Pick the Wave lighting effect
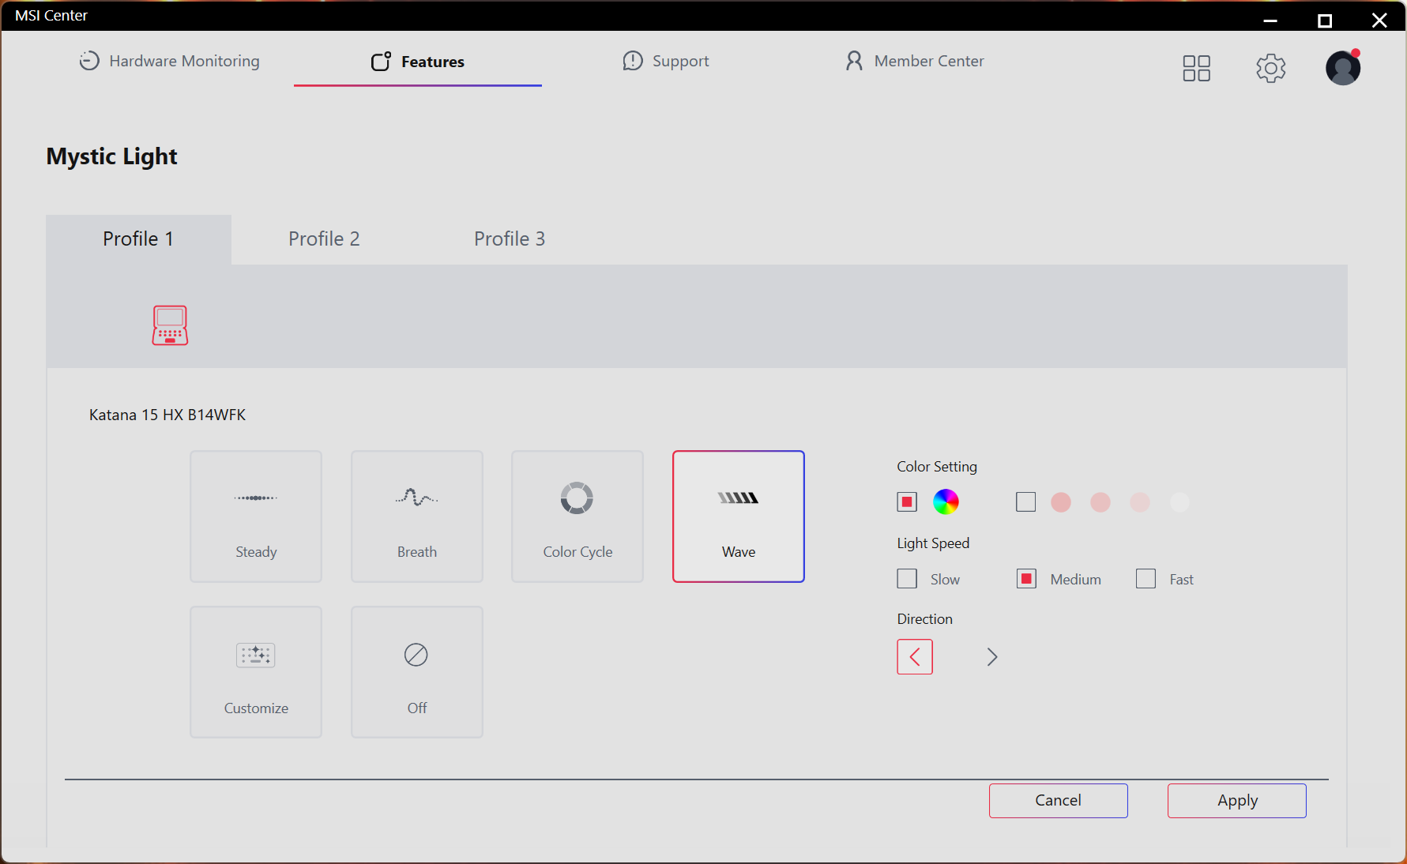The height and width of the screenshot is (864, 1407). tap(738, 517)
